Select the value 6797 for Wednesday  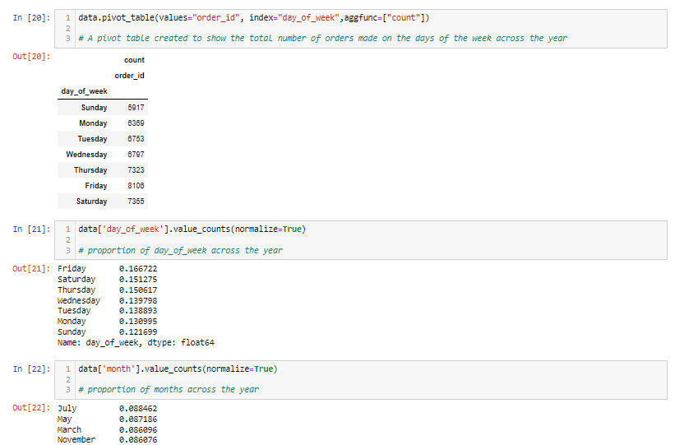point(136,154)
